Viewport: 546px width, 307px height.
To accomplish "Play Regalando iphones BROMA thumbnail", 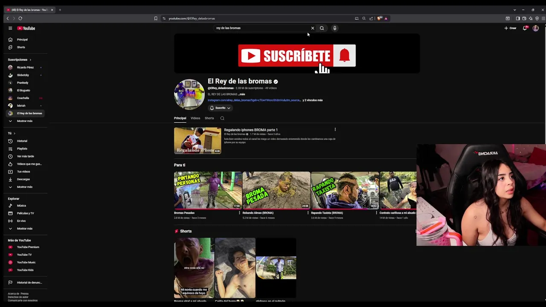I will coord(197,140).
